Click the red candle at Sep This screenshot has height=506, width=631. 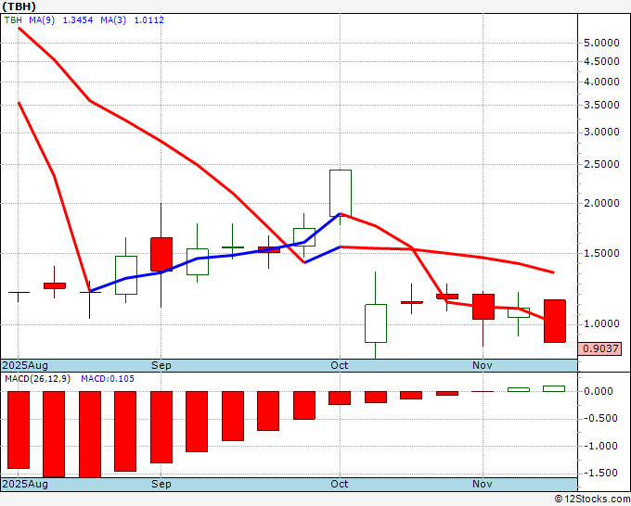pyautogui.click(x=161, y=255)
